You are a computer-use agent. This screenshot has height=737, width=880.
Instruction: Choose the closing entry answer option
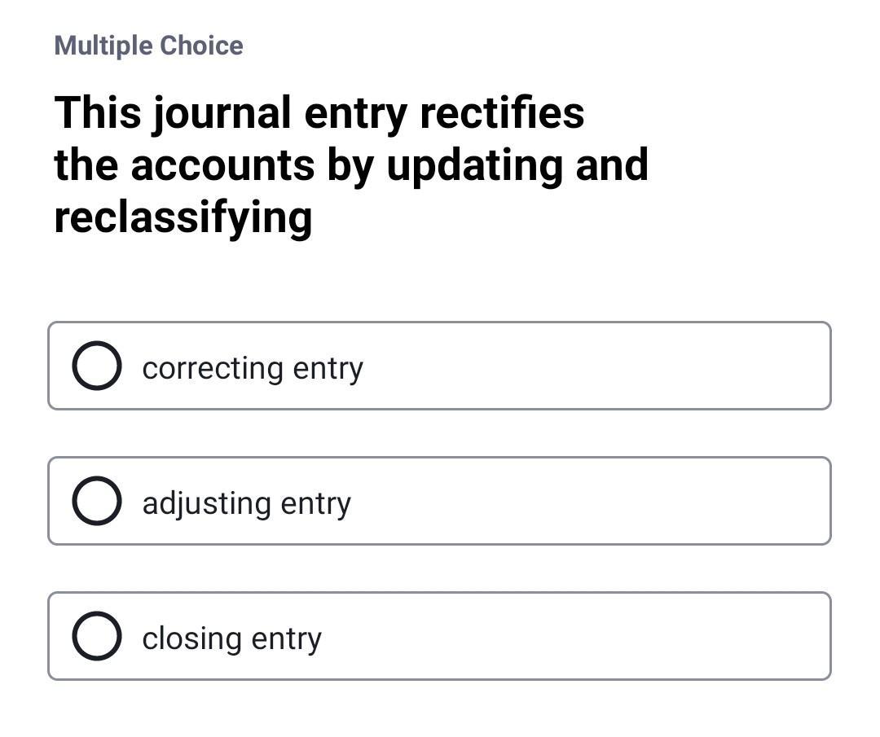click(x=440, y=635)
